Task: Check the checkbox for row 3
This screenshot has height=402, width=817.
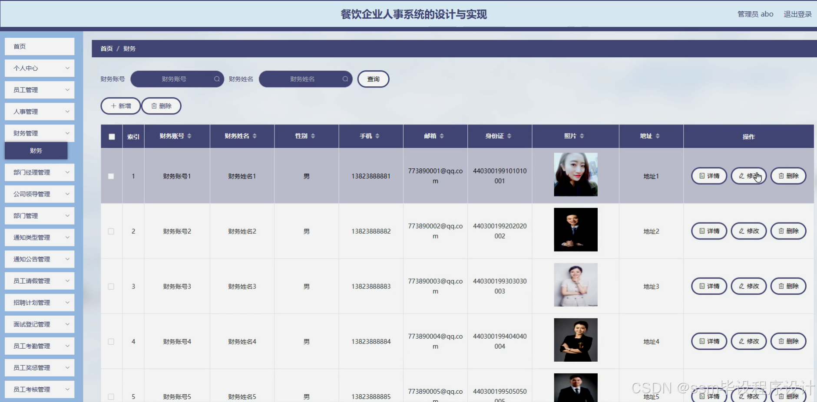Action: coord(111,286)
